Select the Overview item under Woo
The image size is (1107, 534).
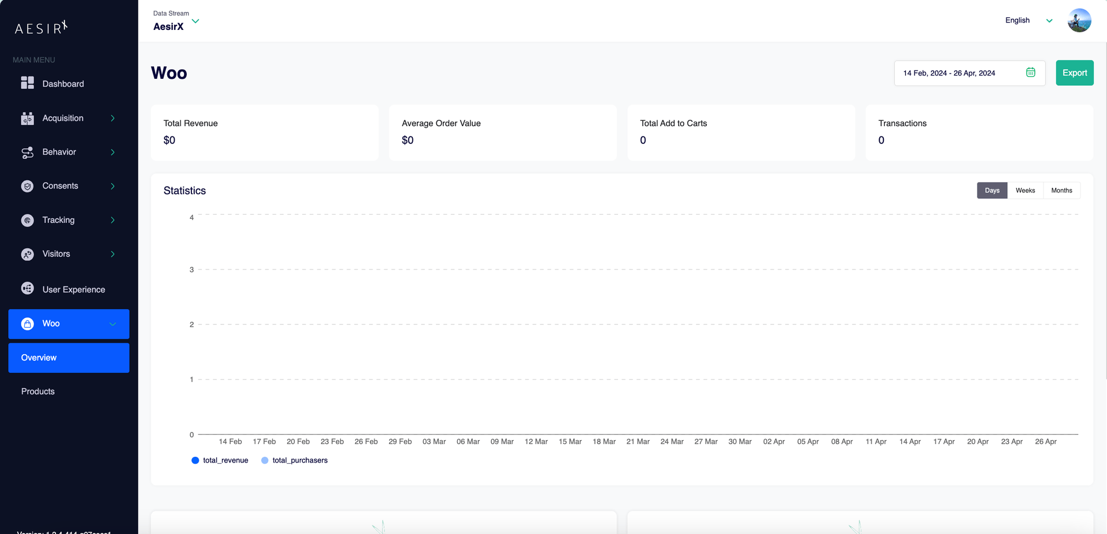coord(39,357)
